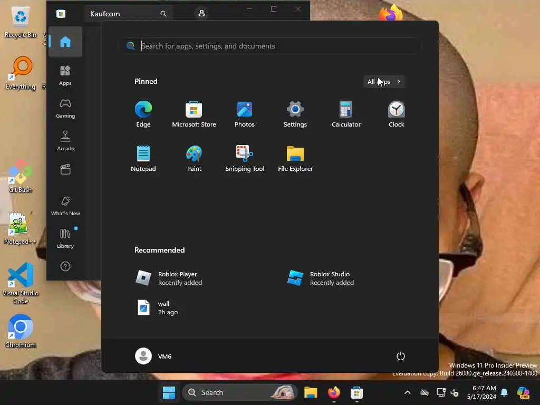Viewport: 540px width, 405px height.
Task: Click the Windows Start button on taskbar
Action: click(169, 392)
